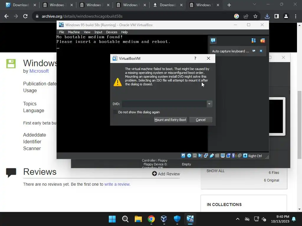Click the '6 Original' text

pyautogui.click(x=271, y=180)
